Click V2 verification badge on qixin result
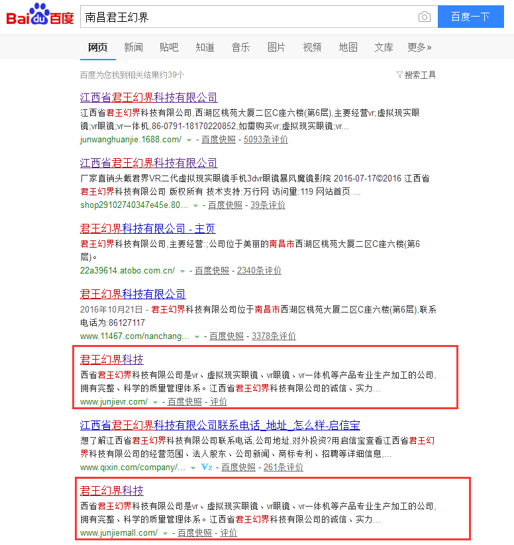The image size is (514, 545). 207,467
